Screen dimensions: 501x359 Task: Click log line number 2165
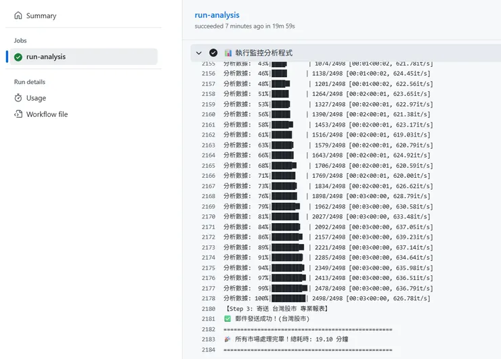click(x=209, y=166)
